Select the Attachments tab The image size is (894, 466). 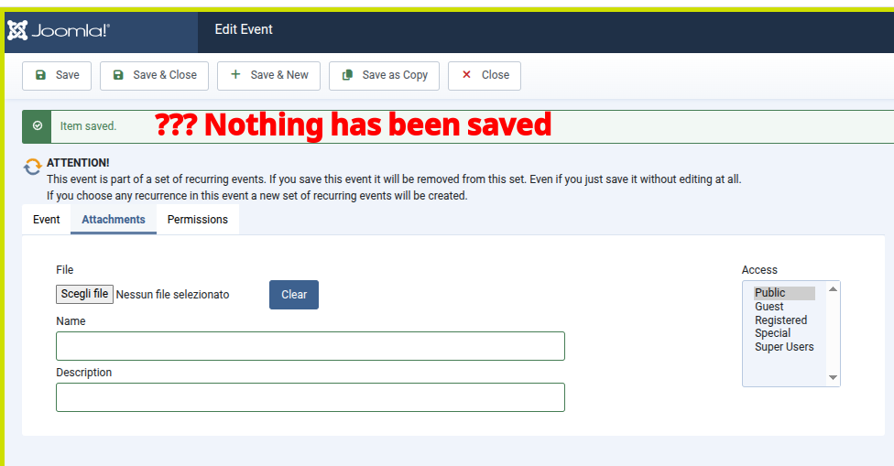[114, 220]
